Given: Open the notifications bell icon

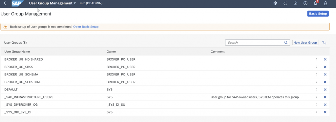Looking at the screenshot, I should (x=315, y=3).
